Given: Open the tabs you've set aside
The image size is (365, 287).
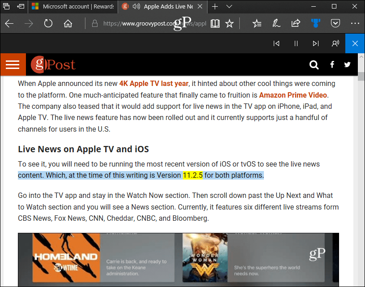Looking at the screenshot, I should pyautogui.click(x=6, y=6).
